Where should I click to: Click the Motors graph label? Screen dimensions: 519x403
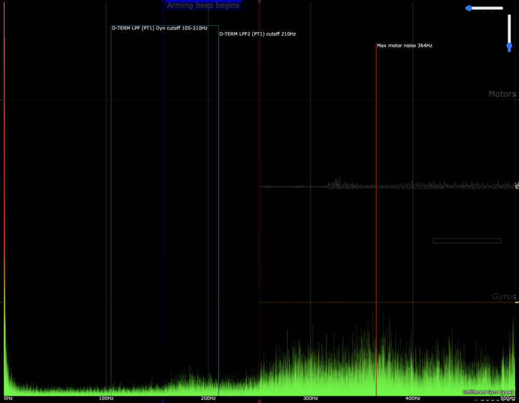point(501,94)
